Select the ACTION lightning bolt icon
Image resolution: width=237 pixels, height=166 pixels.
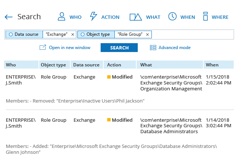point(94,17)
